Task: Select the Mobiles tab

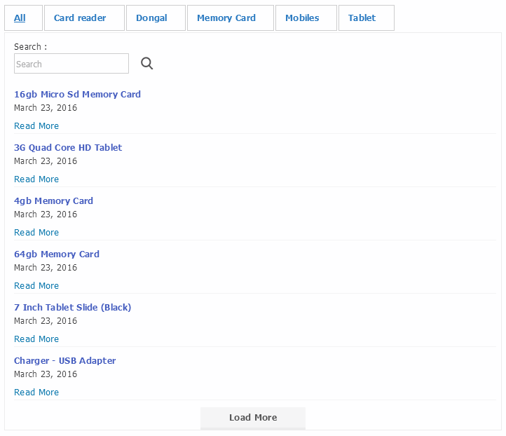Action: coord(302,18)
